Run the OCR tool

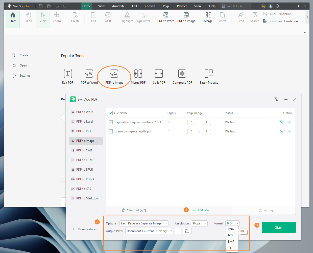point(108,18)
